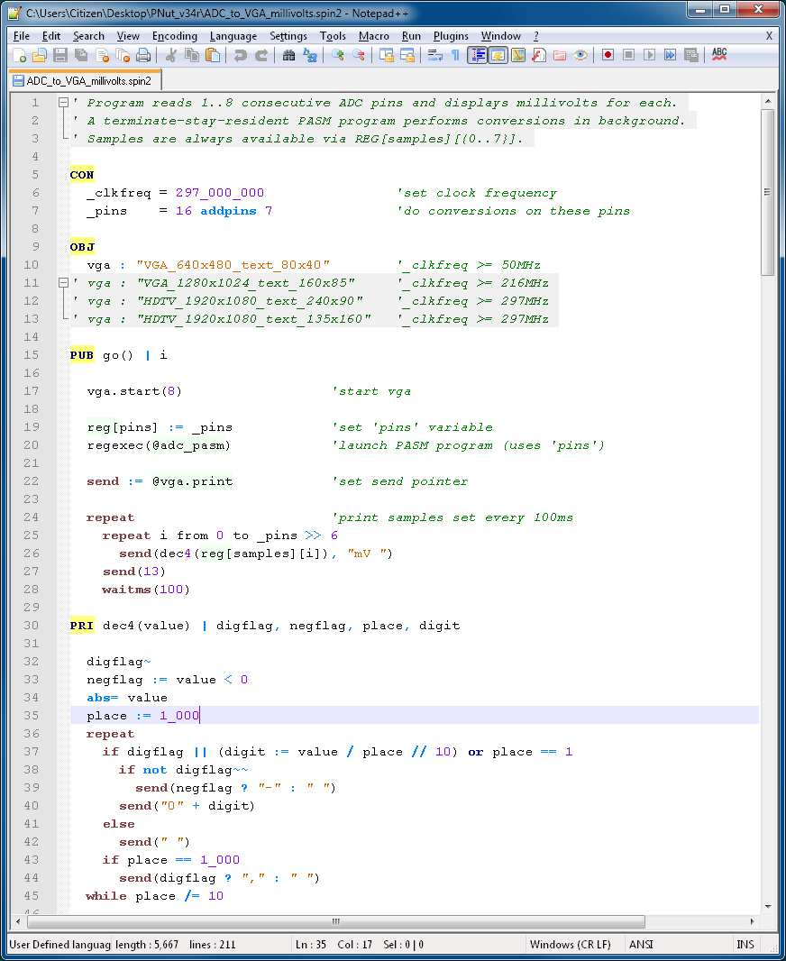This screenshot has width=786, height=961.
Task: Toggle Insert/Overwrite mode via INS indicator
Action: pyautogui.click(x=745, y=945)
